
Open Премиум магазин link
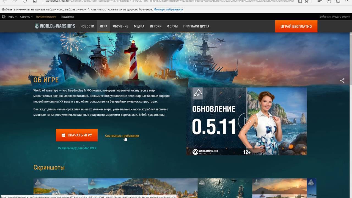pos(46,17)
